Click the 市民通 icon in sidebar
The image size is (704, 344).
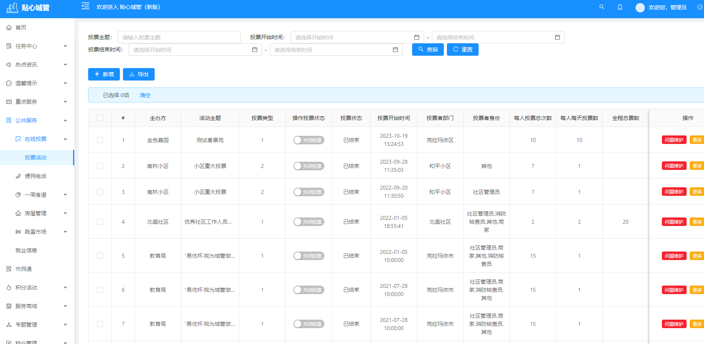9,269
